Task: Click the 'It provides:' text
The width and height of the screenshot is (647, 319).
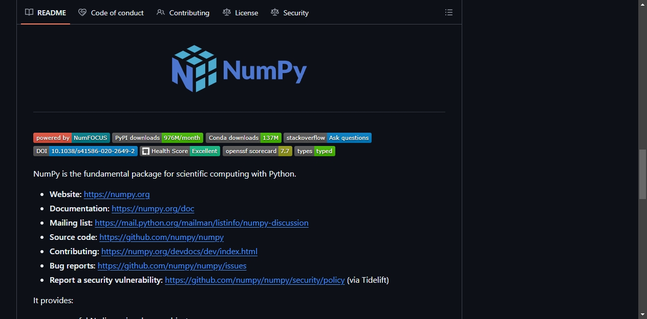Action: tap(53, 301)
